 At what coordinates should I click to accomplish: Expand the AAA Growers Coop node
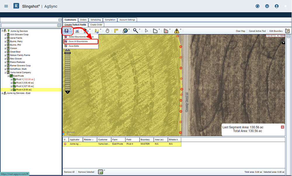[x=5, y=35]
